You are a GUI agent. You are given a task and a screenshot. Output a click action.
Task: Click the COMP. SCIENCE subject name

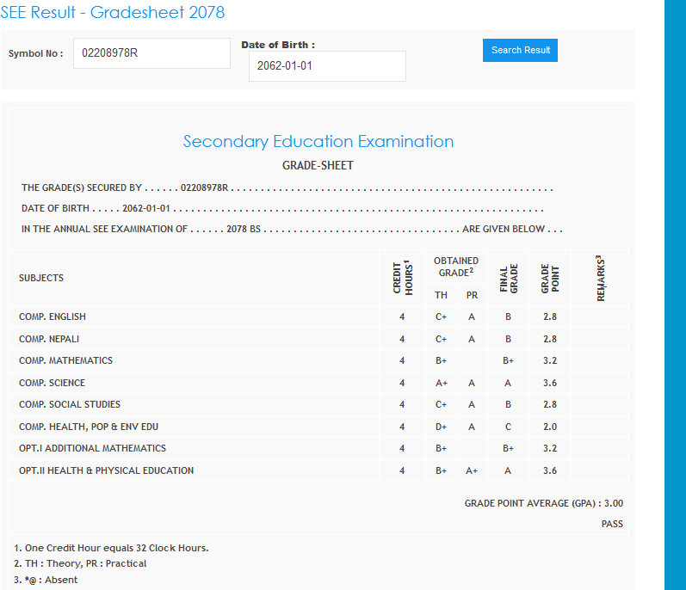tap(52, 383)
